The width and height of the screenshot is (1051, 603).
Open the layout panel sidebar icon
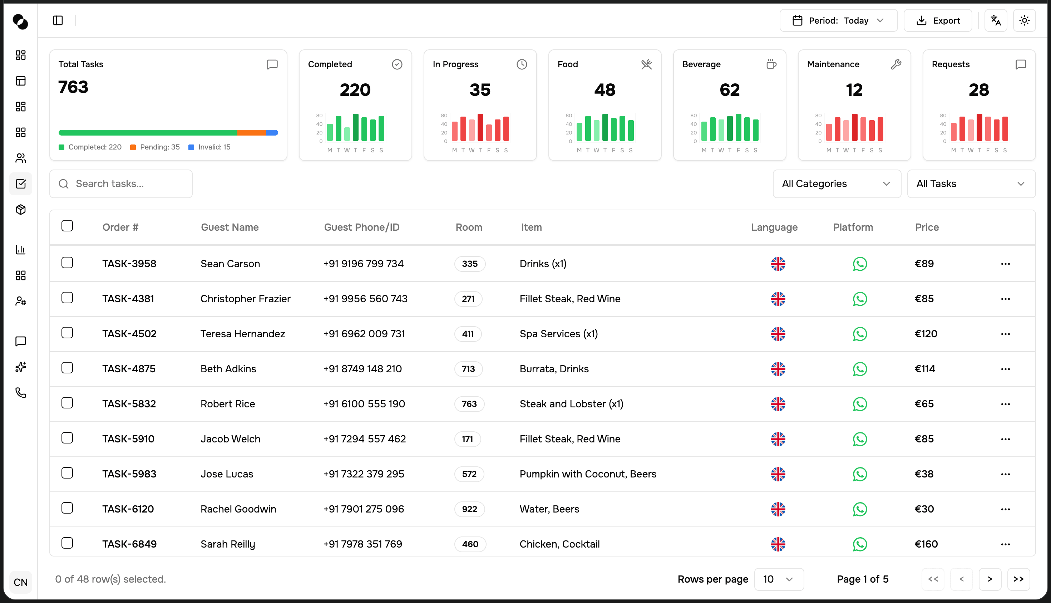(x=21, y=81)
